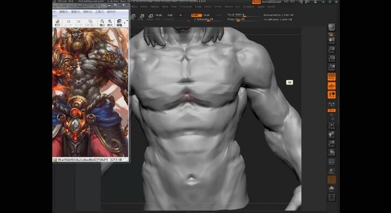Click the Zsub button
The height and width of the screenshot is (213, 391).
point(207,15)
